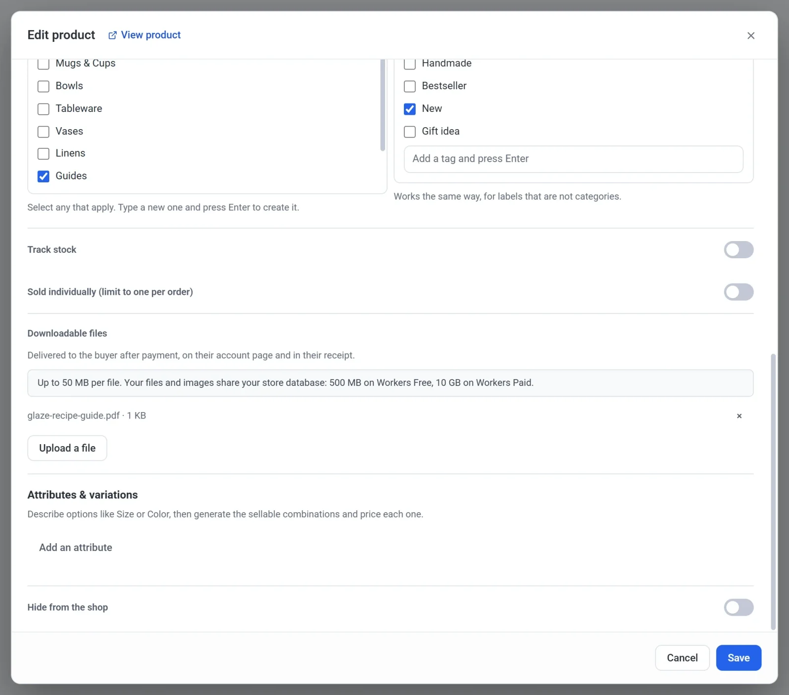Remove the glaze-recipe-guide.pdf file

[x=739, y=416]
